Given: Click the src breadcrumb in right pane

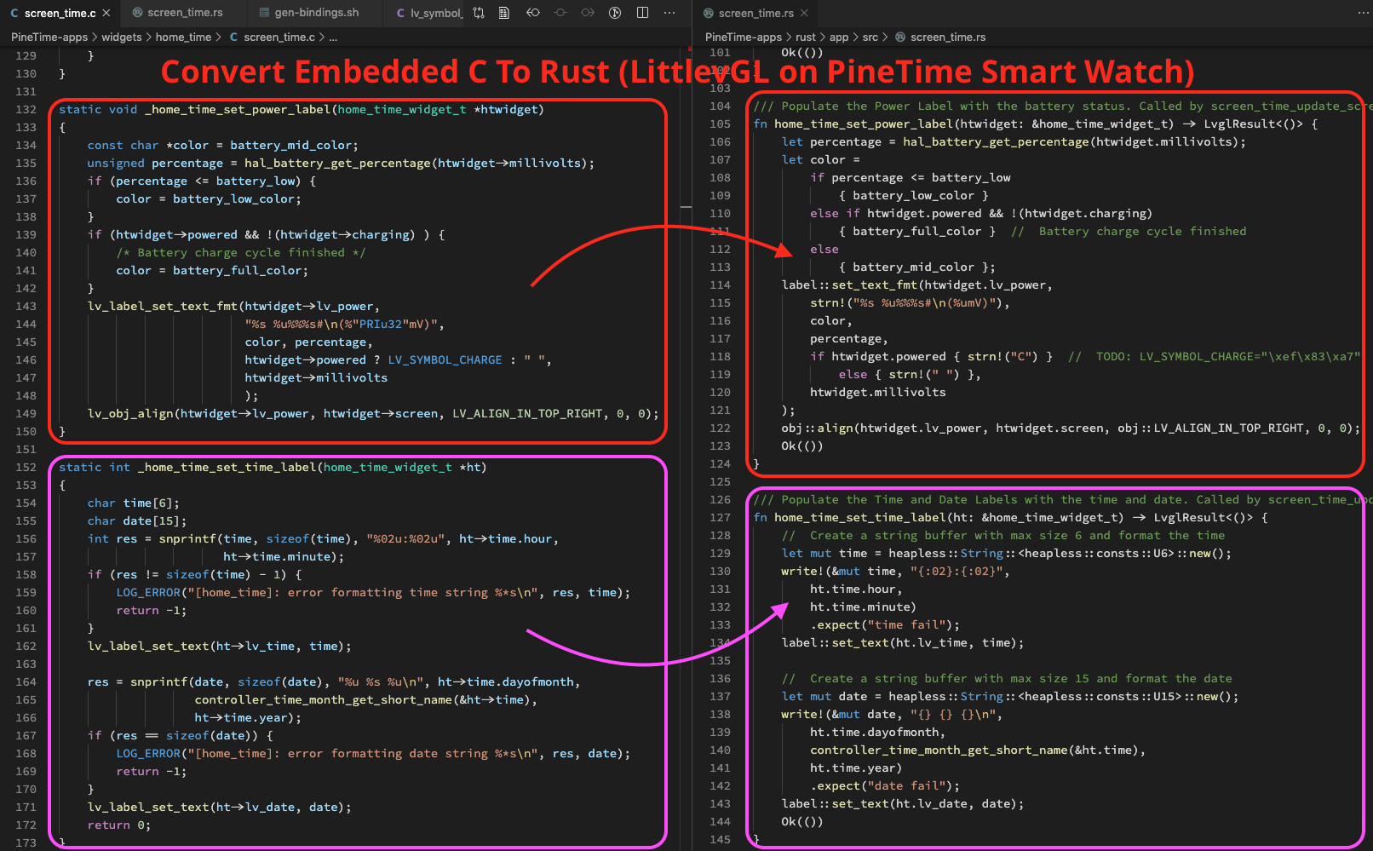Looking at the screenshot, I should tap(870, 37).
